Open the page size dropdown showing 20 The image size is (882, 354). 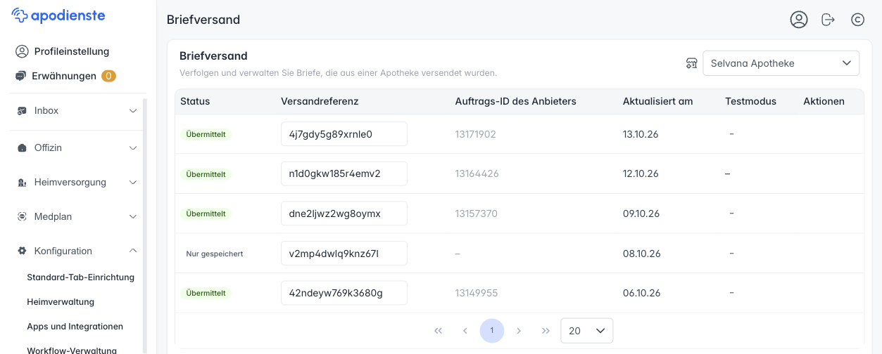tap(586, 331)
